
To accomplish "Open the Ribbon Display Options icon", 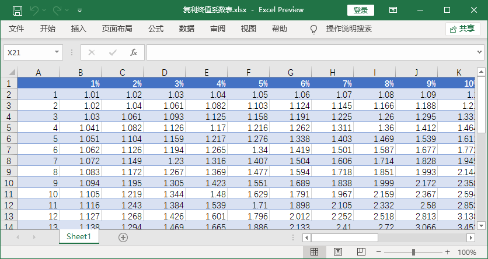I will (x=393, y=10).
